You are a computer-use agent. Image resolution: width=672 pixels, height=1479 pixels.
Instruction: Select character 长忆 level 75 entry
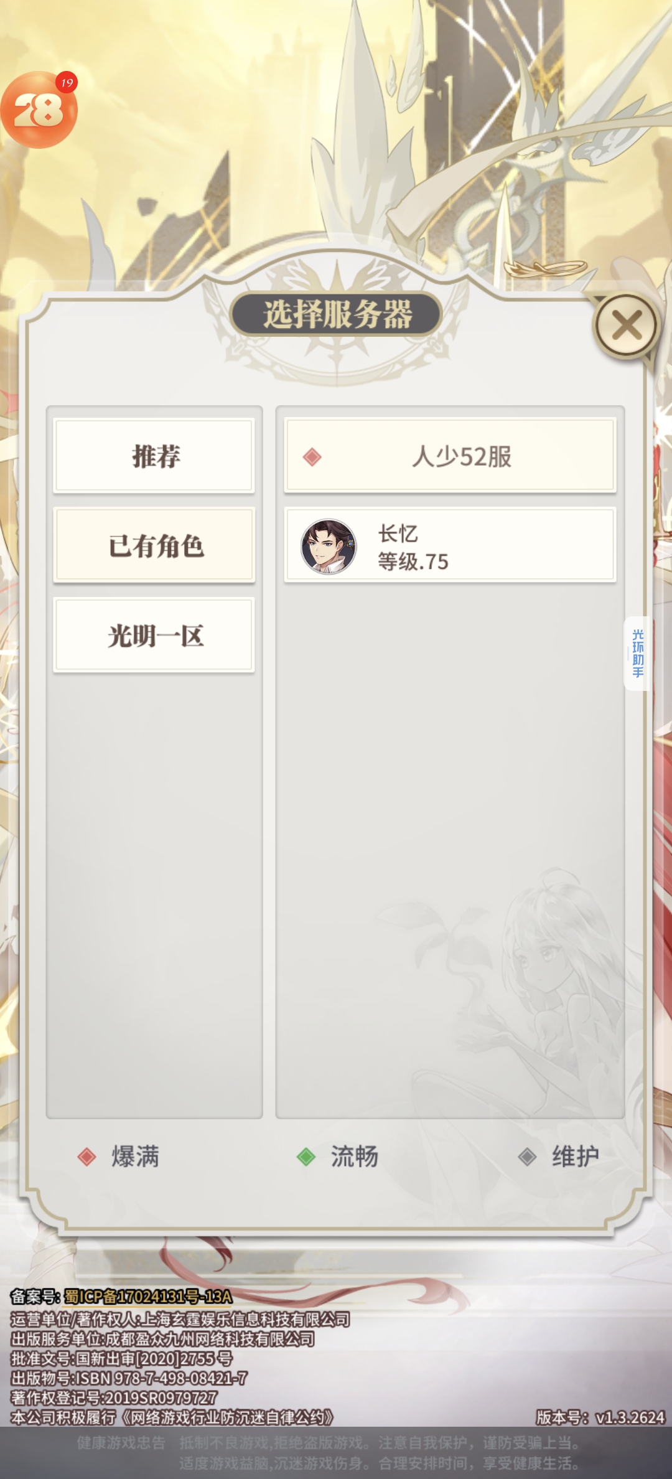[x=450, y=545]
